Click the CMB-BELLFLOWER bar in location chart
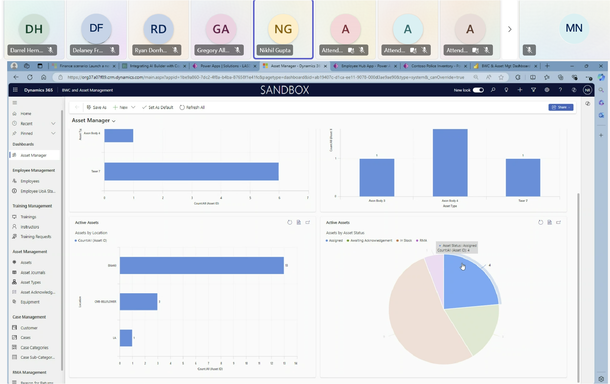The image size is (610, 384). click(139, 302)
